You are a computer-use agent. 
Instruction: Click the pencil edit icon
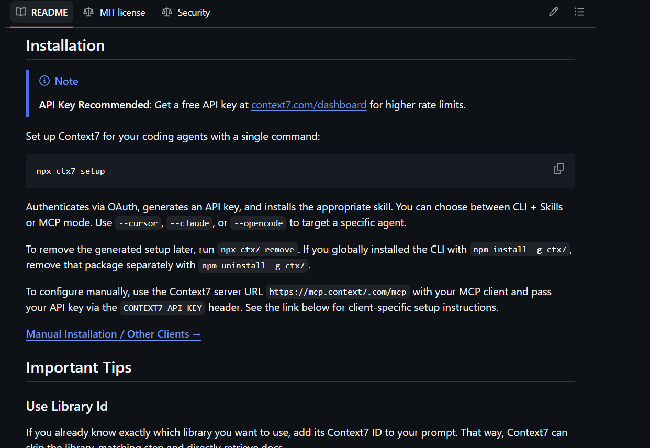tap(554, 12)
